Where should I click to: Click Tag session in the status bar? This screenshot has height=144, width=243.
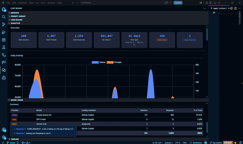click(x=216, y=142)
